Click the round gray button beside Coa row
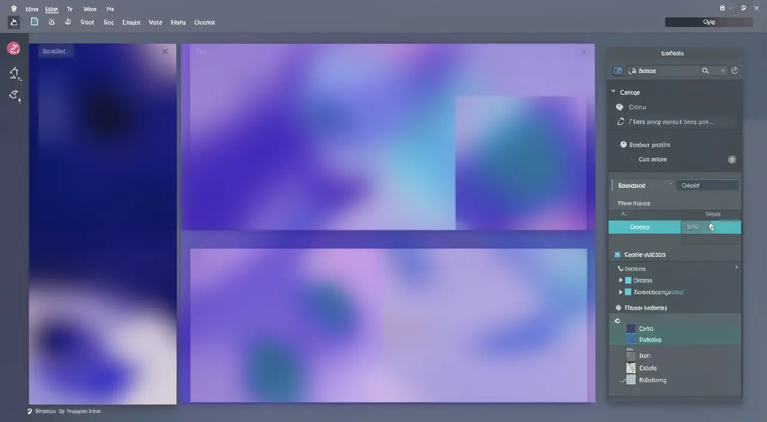Screen dimensions: 767x422 (x=732, y=159)
